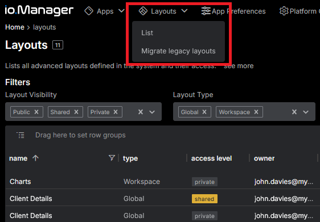Sort by the type column header

pyautogui.click(x=130, y=158)
